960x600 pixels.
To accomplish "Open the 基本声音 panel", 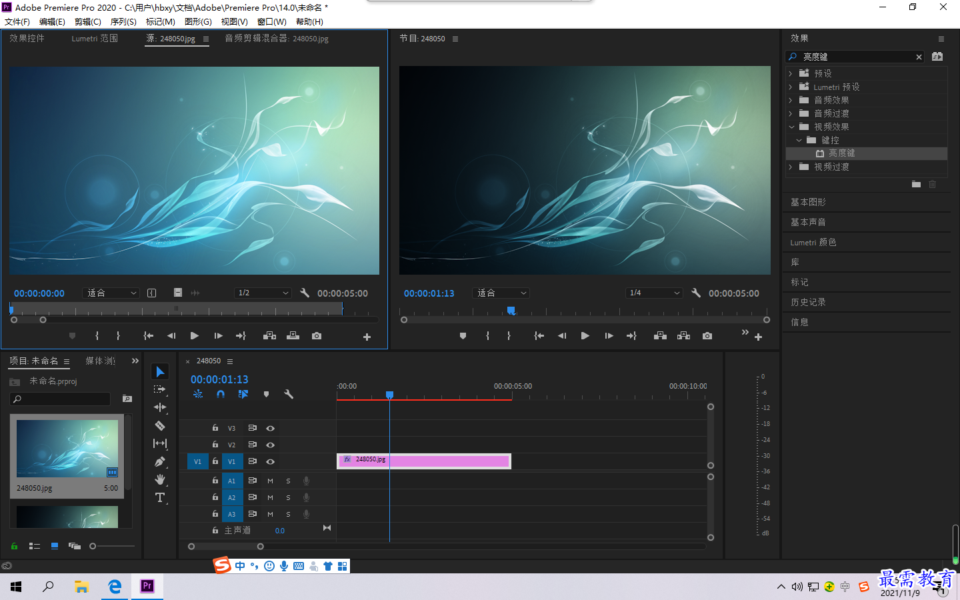I will coord(808,222).
